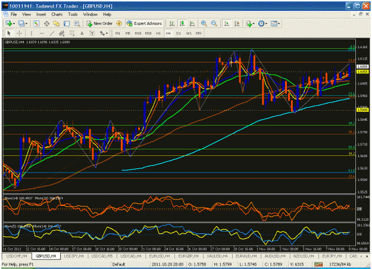372x269 pixels.
Task: Open the Periods clock icon
Action: click(261, 23)
